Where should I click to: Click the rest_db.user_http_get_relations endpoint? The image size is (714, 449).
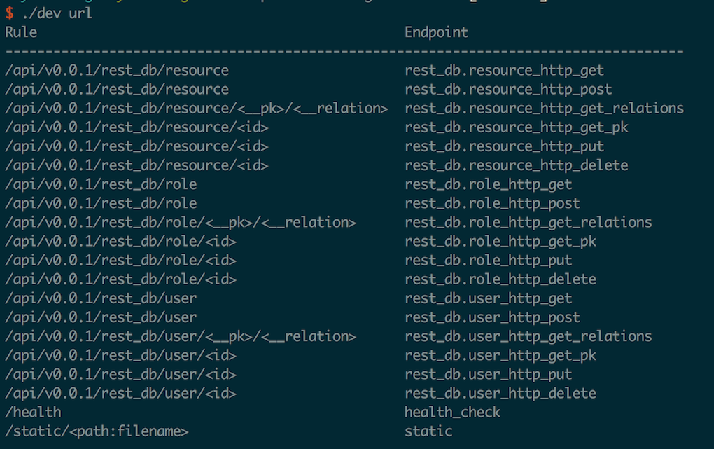point(528,336)
